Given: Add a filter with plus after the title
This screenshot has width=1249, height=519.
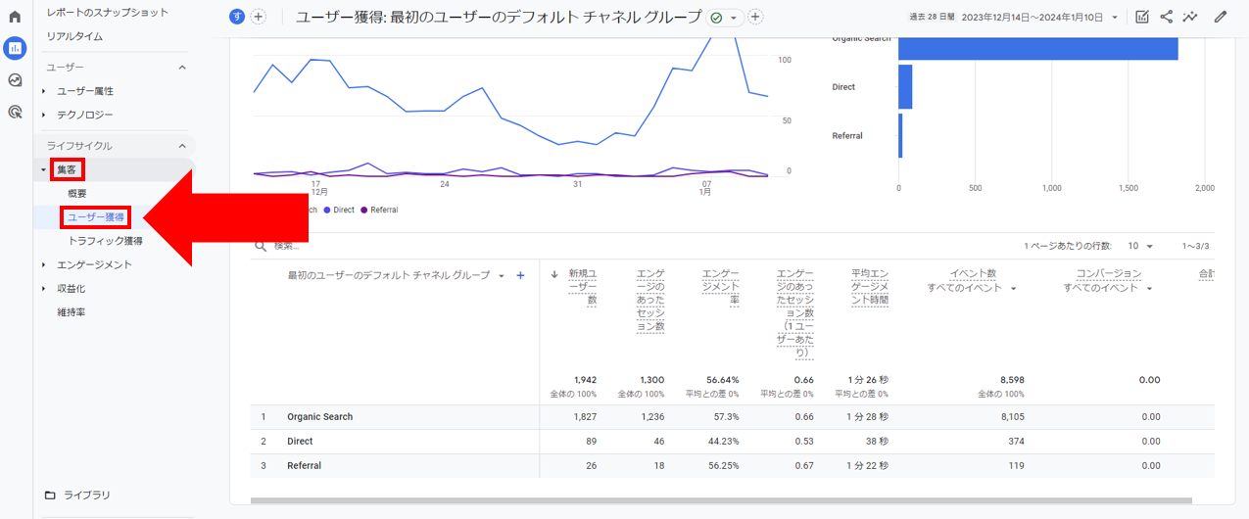Looking at the screenshot, I should point(755,17).
